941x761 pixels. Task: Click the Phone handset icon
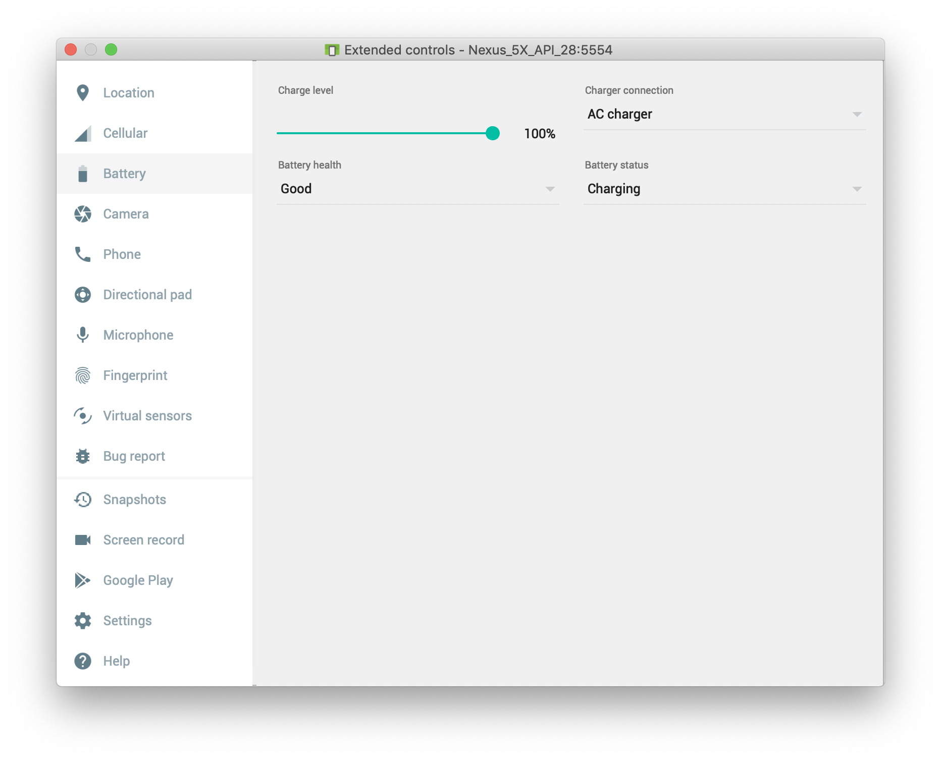[83, 254]
